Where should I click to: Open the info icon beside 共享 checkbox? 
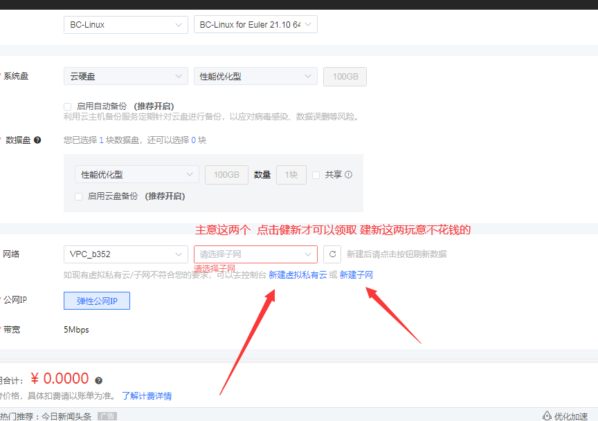coord(350,174)
